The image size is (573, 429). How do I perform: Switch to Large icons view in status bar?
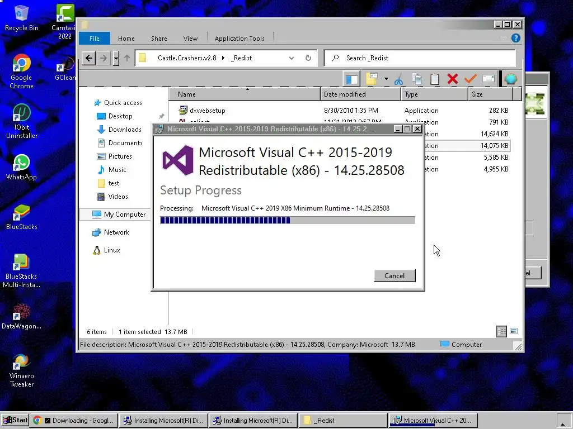tap(514, 331)
